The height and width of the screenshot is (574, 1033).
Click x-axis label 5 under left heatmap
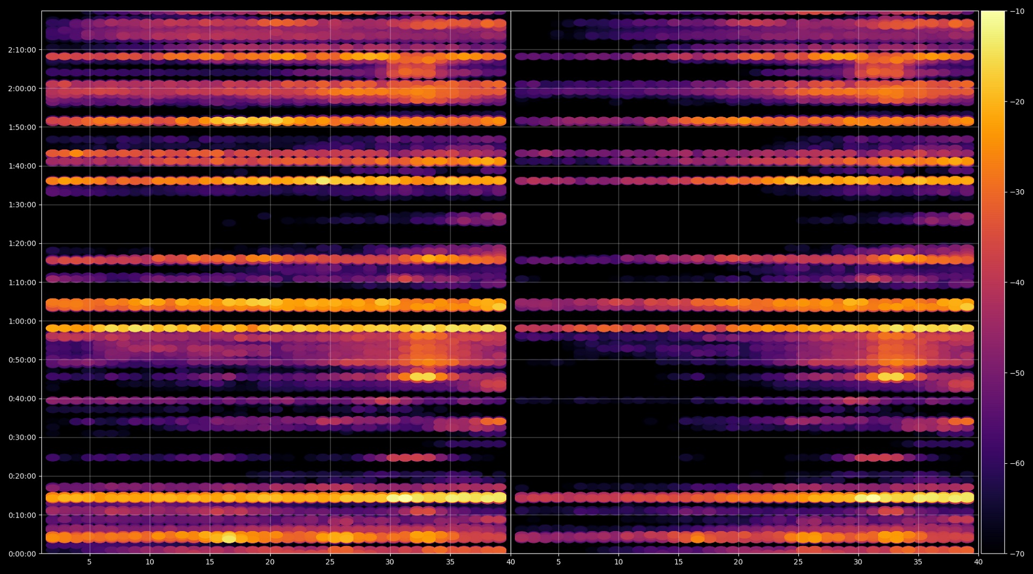89,562
